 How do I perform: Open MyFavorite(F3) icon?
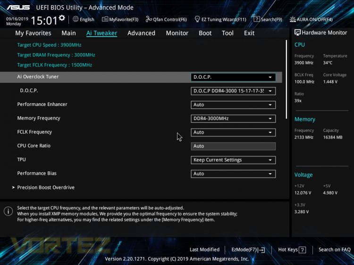pyautogui.click(x=105, y=19)
